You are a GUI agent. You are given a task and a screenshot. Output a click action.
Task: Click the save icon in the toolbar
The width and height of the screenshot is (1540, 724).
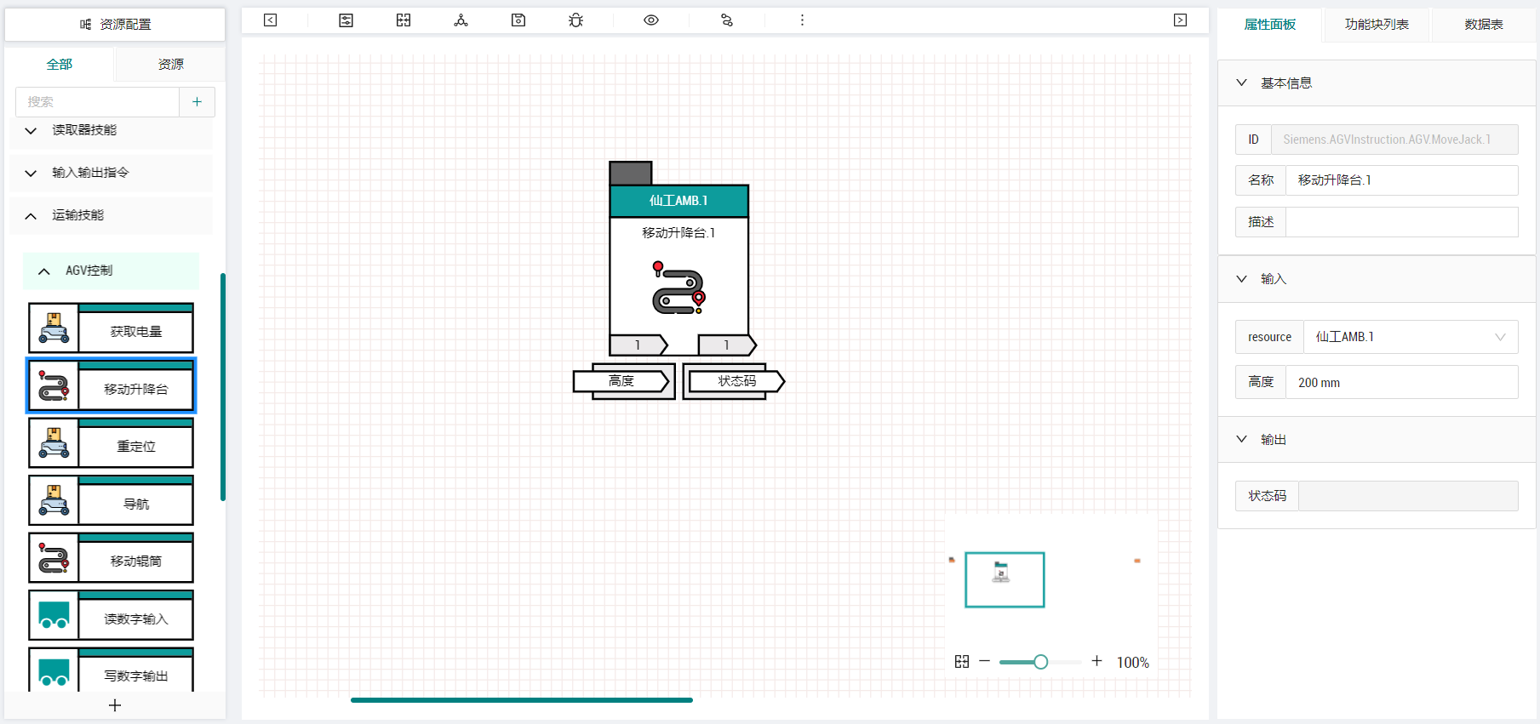(518, 20)
